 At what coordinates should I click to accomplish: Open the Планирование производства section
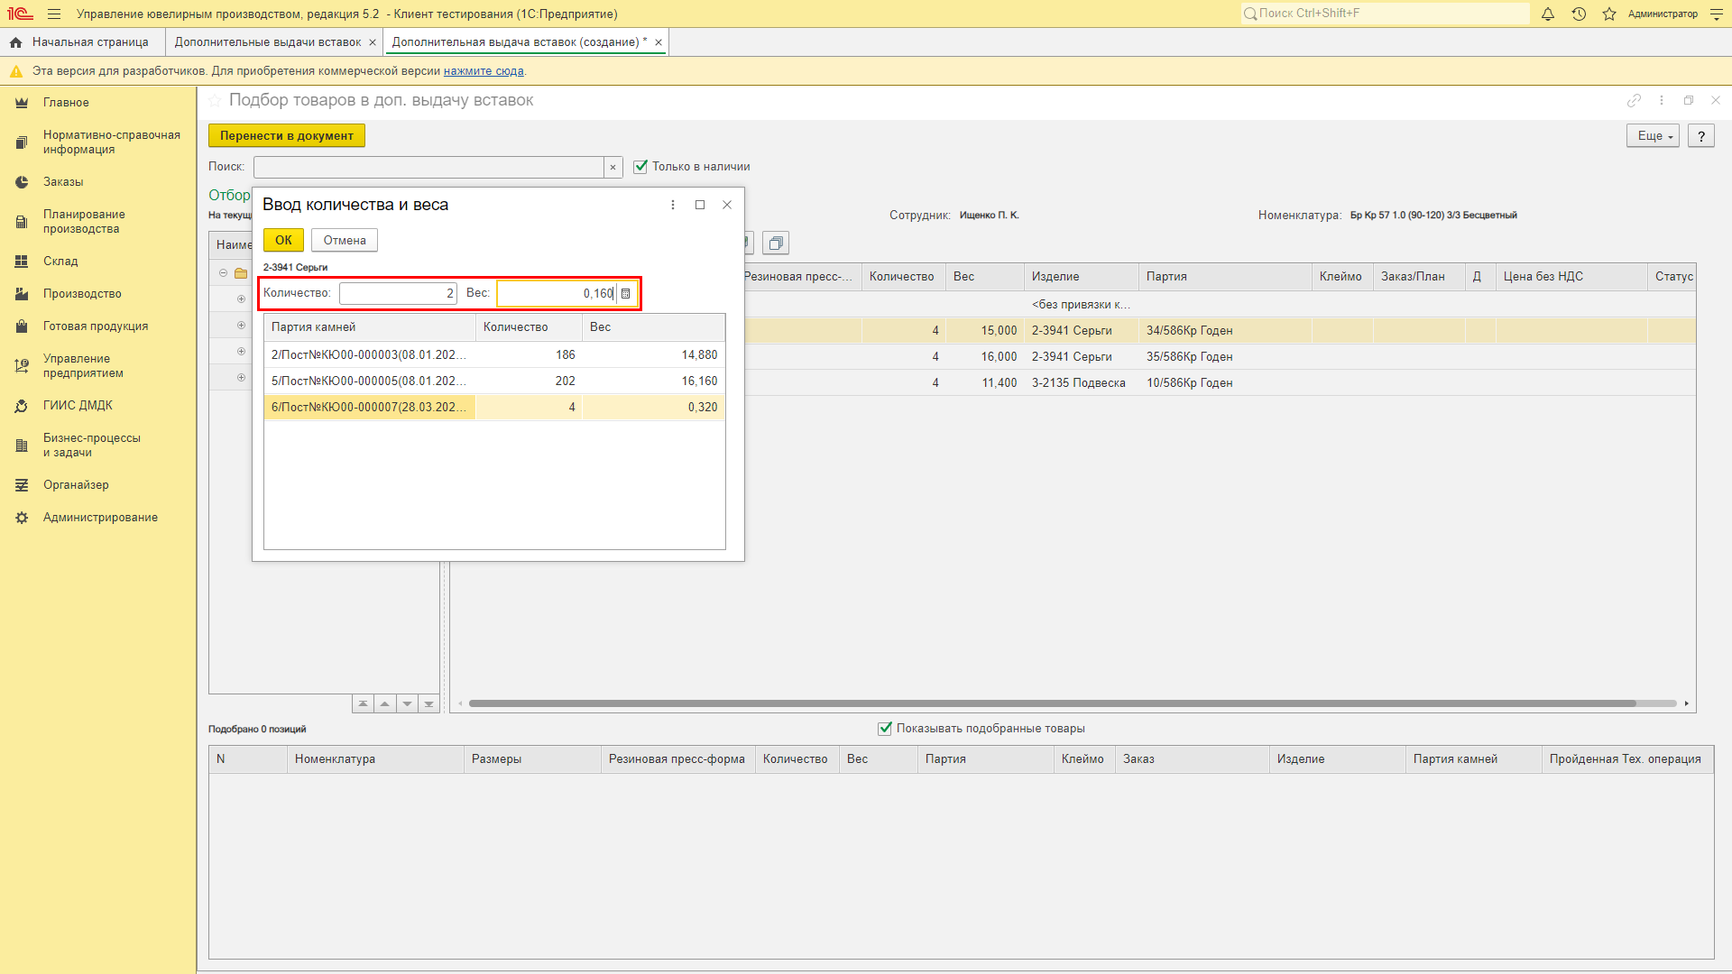coord(98,222)
